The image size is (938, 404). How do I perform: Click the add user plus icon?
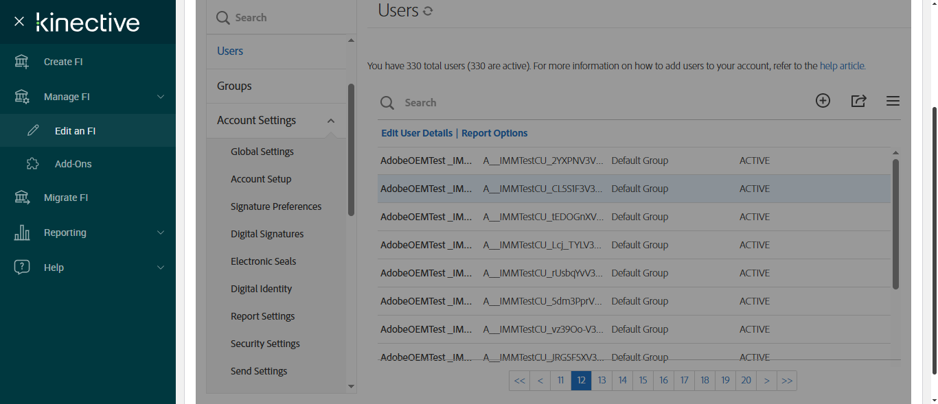pyautogui.click(x=823, y=101)
